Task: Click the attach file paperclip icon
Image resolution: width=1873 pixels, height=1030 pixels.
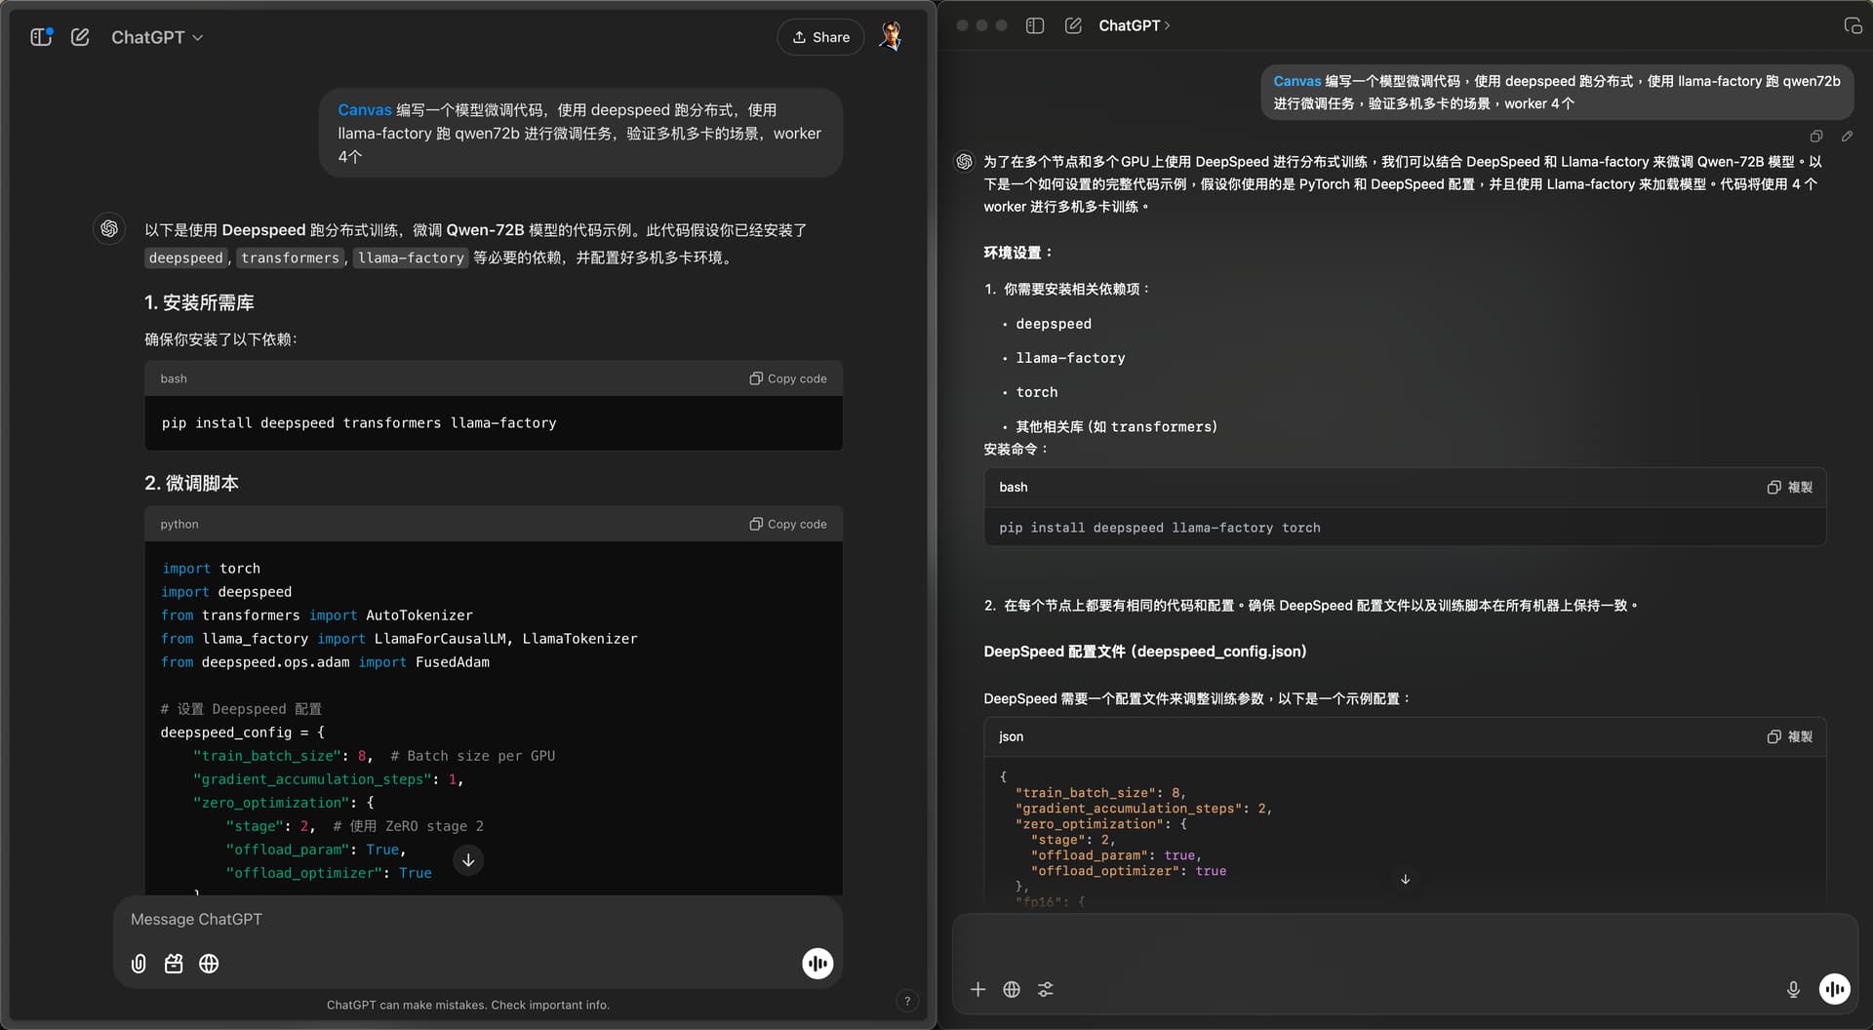Action: click(139, 964)
